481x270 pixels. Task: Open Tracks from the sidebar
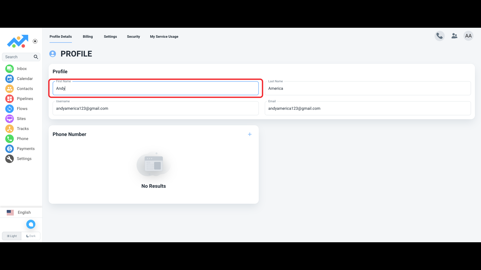10,129
